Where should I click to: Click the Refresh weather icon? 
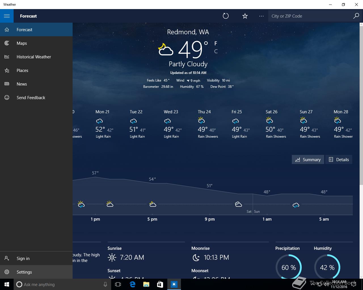pyautogui.click(x=226, y=16)
